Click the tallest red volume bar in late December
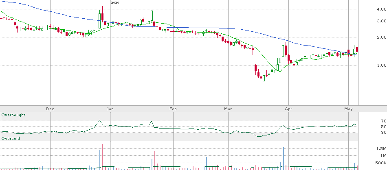The height and width of the screenshot is (170, 387). (102, 157)
